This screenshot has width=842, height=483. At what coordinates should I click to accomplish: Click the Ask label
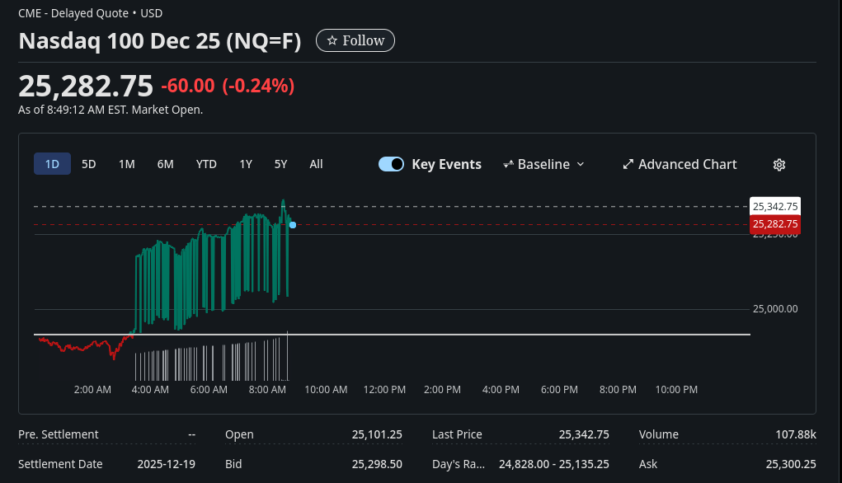pos(647,464)
